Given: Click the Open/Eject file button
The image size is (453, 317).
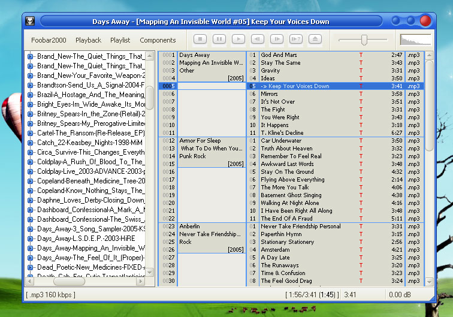Looking at the screenshot, I should (315, 40).
